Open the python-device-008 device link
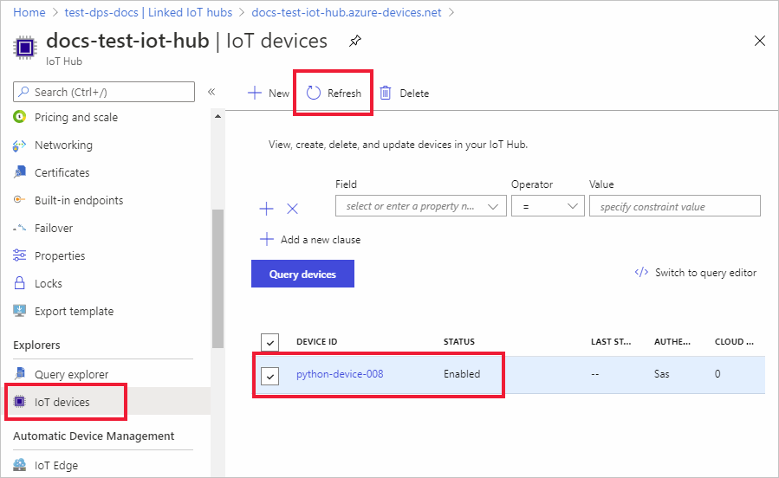Image resolution: width=779 pixels, height=478 pixels. pyautogui.click(x=340, y=374)
